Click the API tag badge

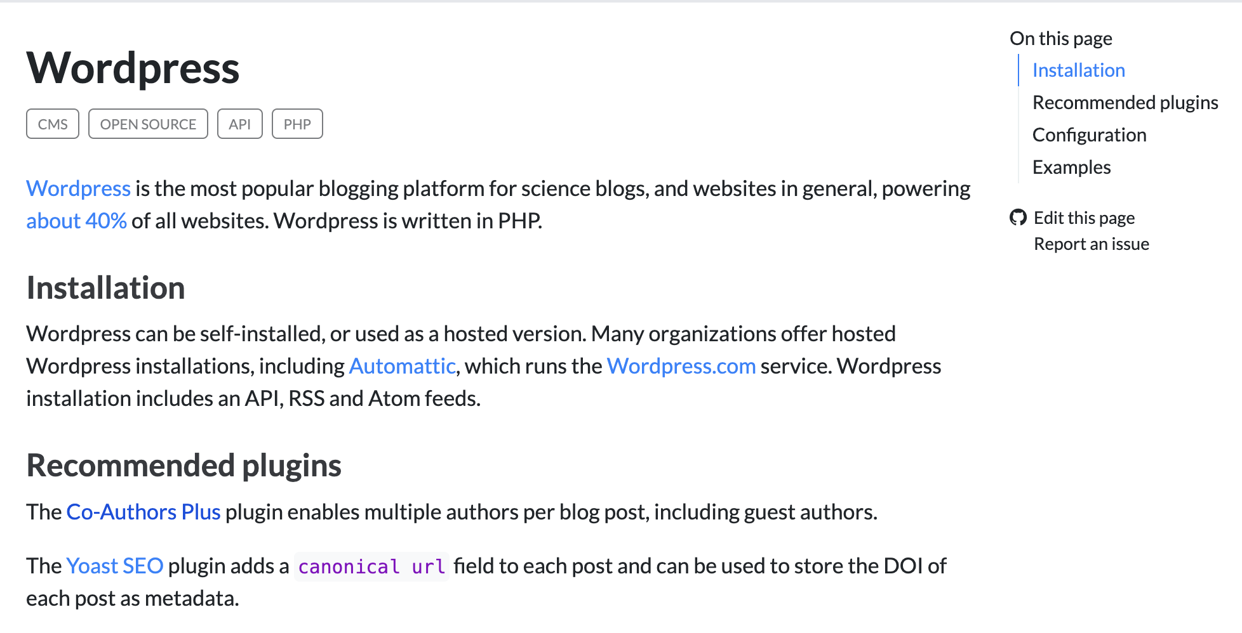coord(239,124)
